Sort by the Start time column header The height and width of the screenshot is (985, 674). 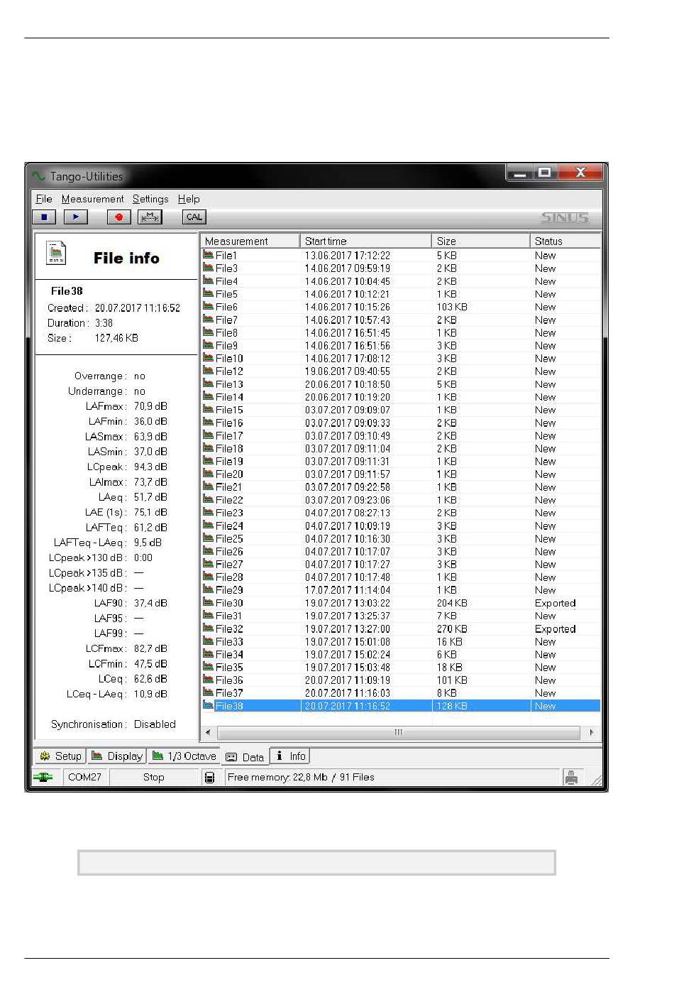365,241
